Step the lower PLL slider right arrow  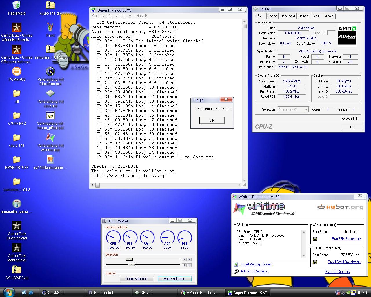(189, 265)
